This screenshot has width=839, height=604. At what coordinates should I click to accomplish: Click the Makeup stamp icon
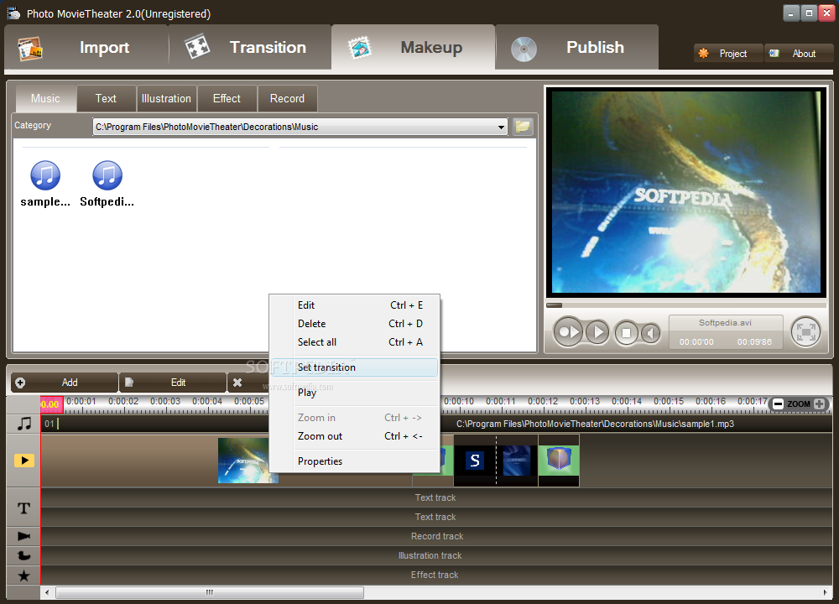click(x=360, y=48)
